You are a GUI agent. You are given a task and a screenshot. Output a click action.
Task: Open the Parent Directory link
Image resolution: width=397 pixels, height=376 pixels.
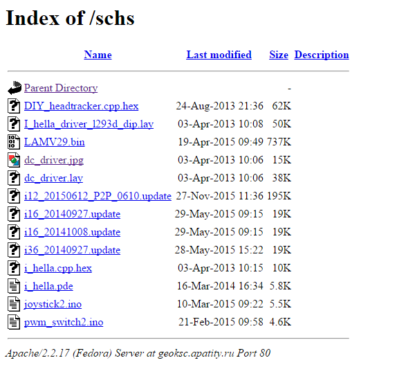click(x=61, y=88)
